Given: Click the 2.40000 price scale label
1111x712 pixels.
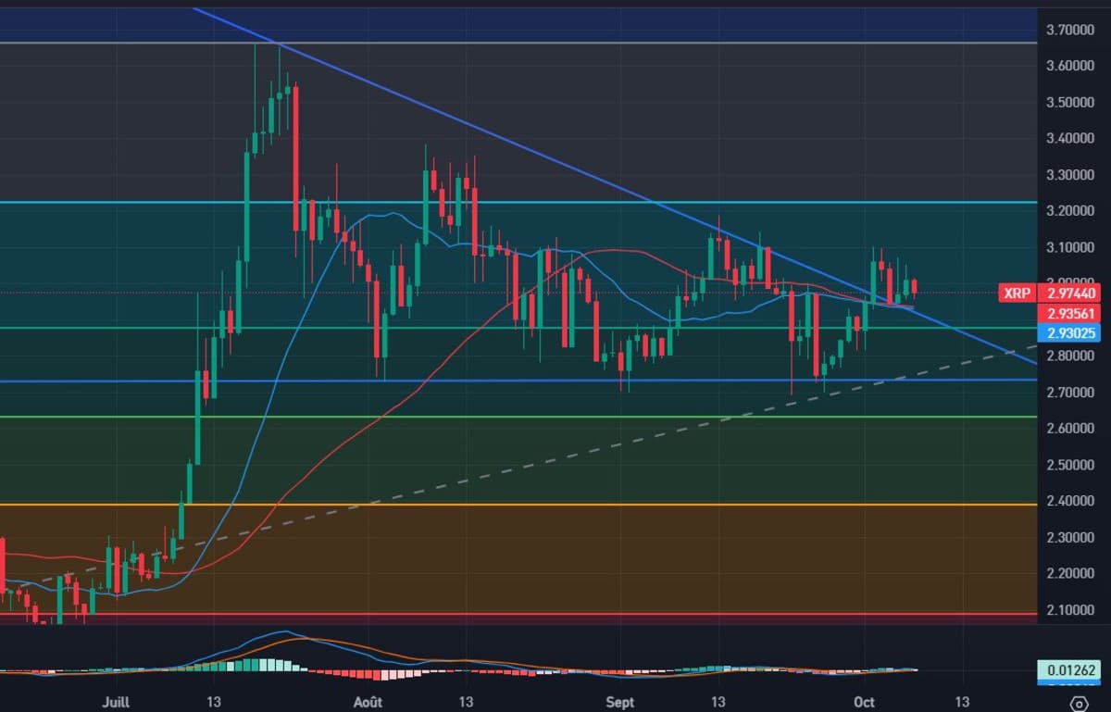Looking at the screenshot, I should [x=1071, y=501].
